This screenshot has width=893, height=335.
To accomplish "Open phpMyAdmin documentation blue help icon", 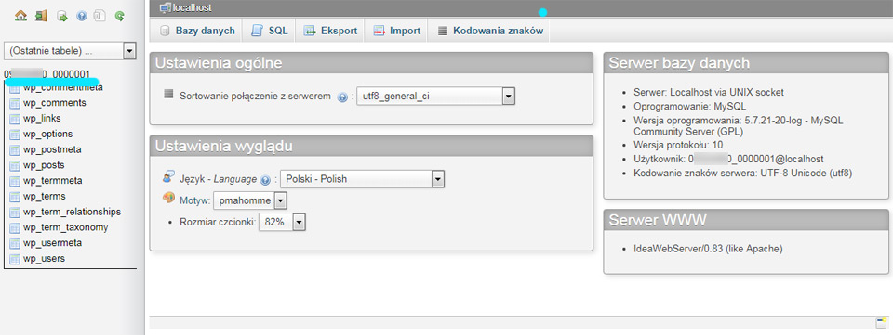I will 82,16.
